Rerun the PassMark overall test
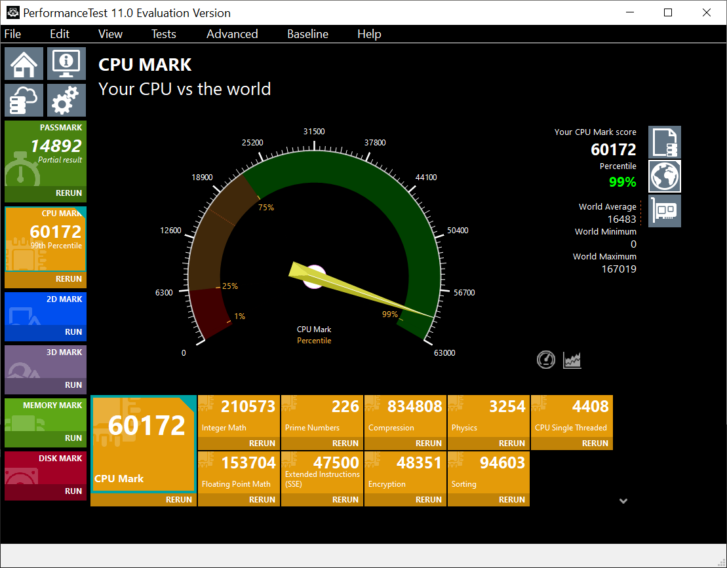 click(68, 193)
